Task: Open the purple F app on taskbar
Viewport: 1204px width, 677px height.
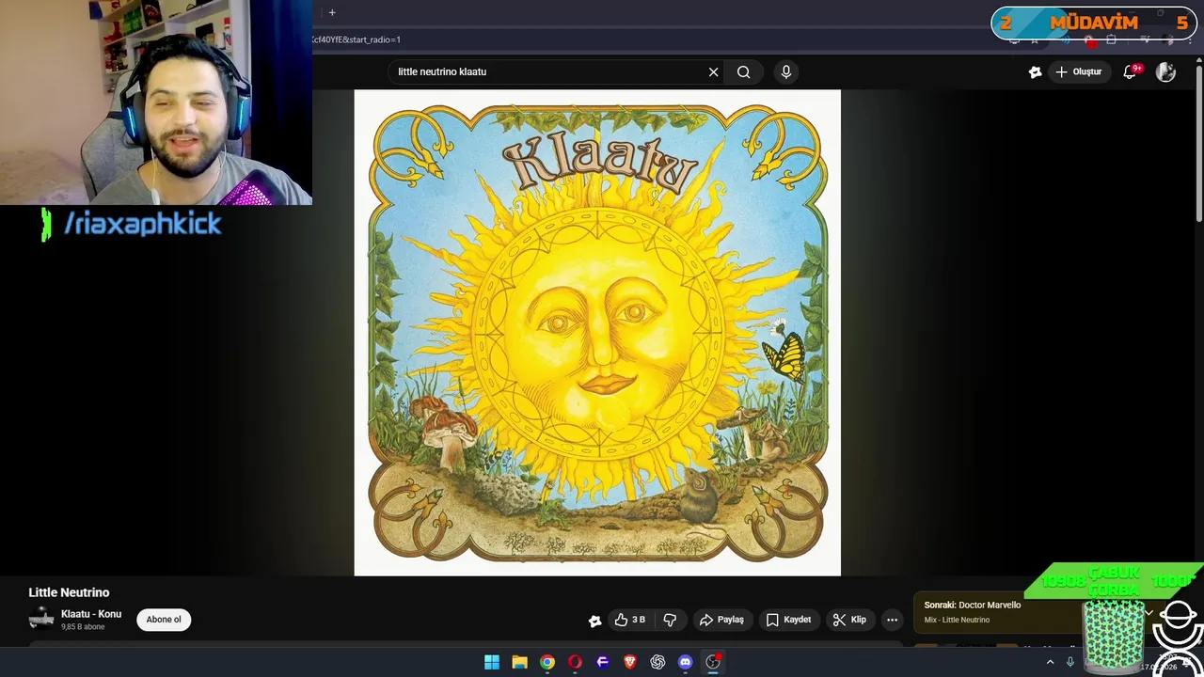Action: tap(603, 662)
